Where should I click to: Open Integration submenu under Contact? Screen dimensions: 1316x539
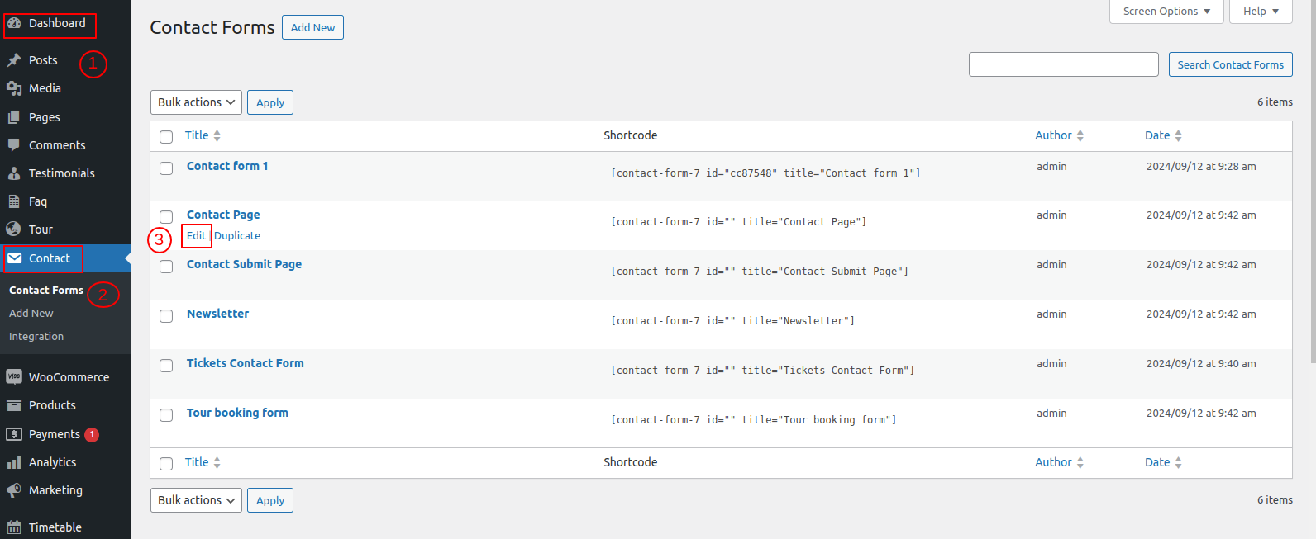(36, 337)
